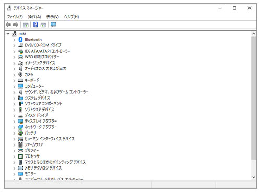Close the デバイス マネージャー window
This screenshot has height=193, width=261.
(250, 8)
